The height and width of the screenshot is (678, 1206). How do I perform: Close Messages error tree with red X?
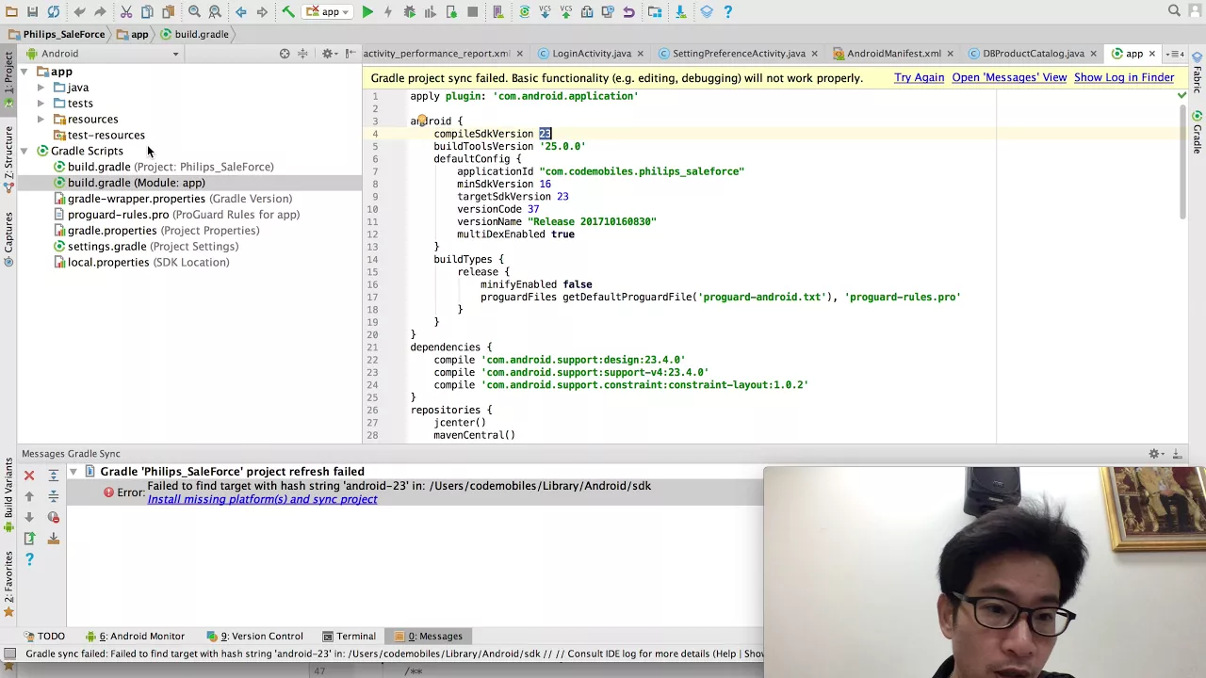pos(29,476)
